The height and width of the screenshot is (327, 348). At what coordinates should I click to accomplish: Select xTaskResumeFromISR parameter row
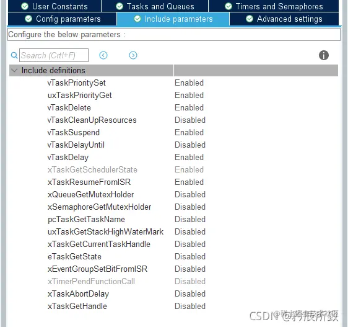pos(89,182)
